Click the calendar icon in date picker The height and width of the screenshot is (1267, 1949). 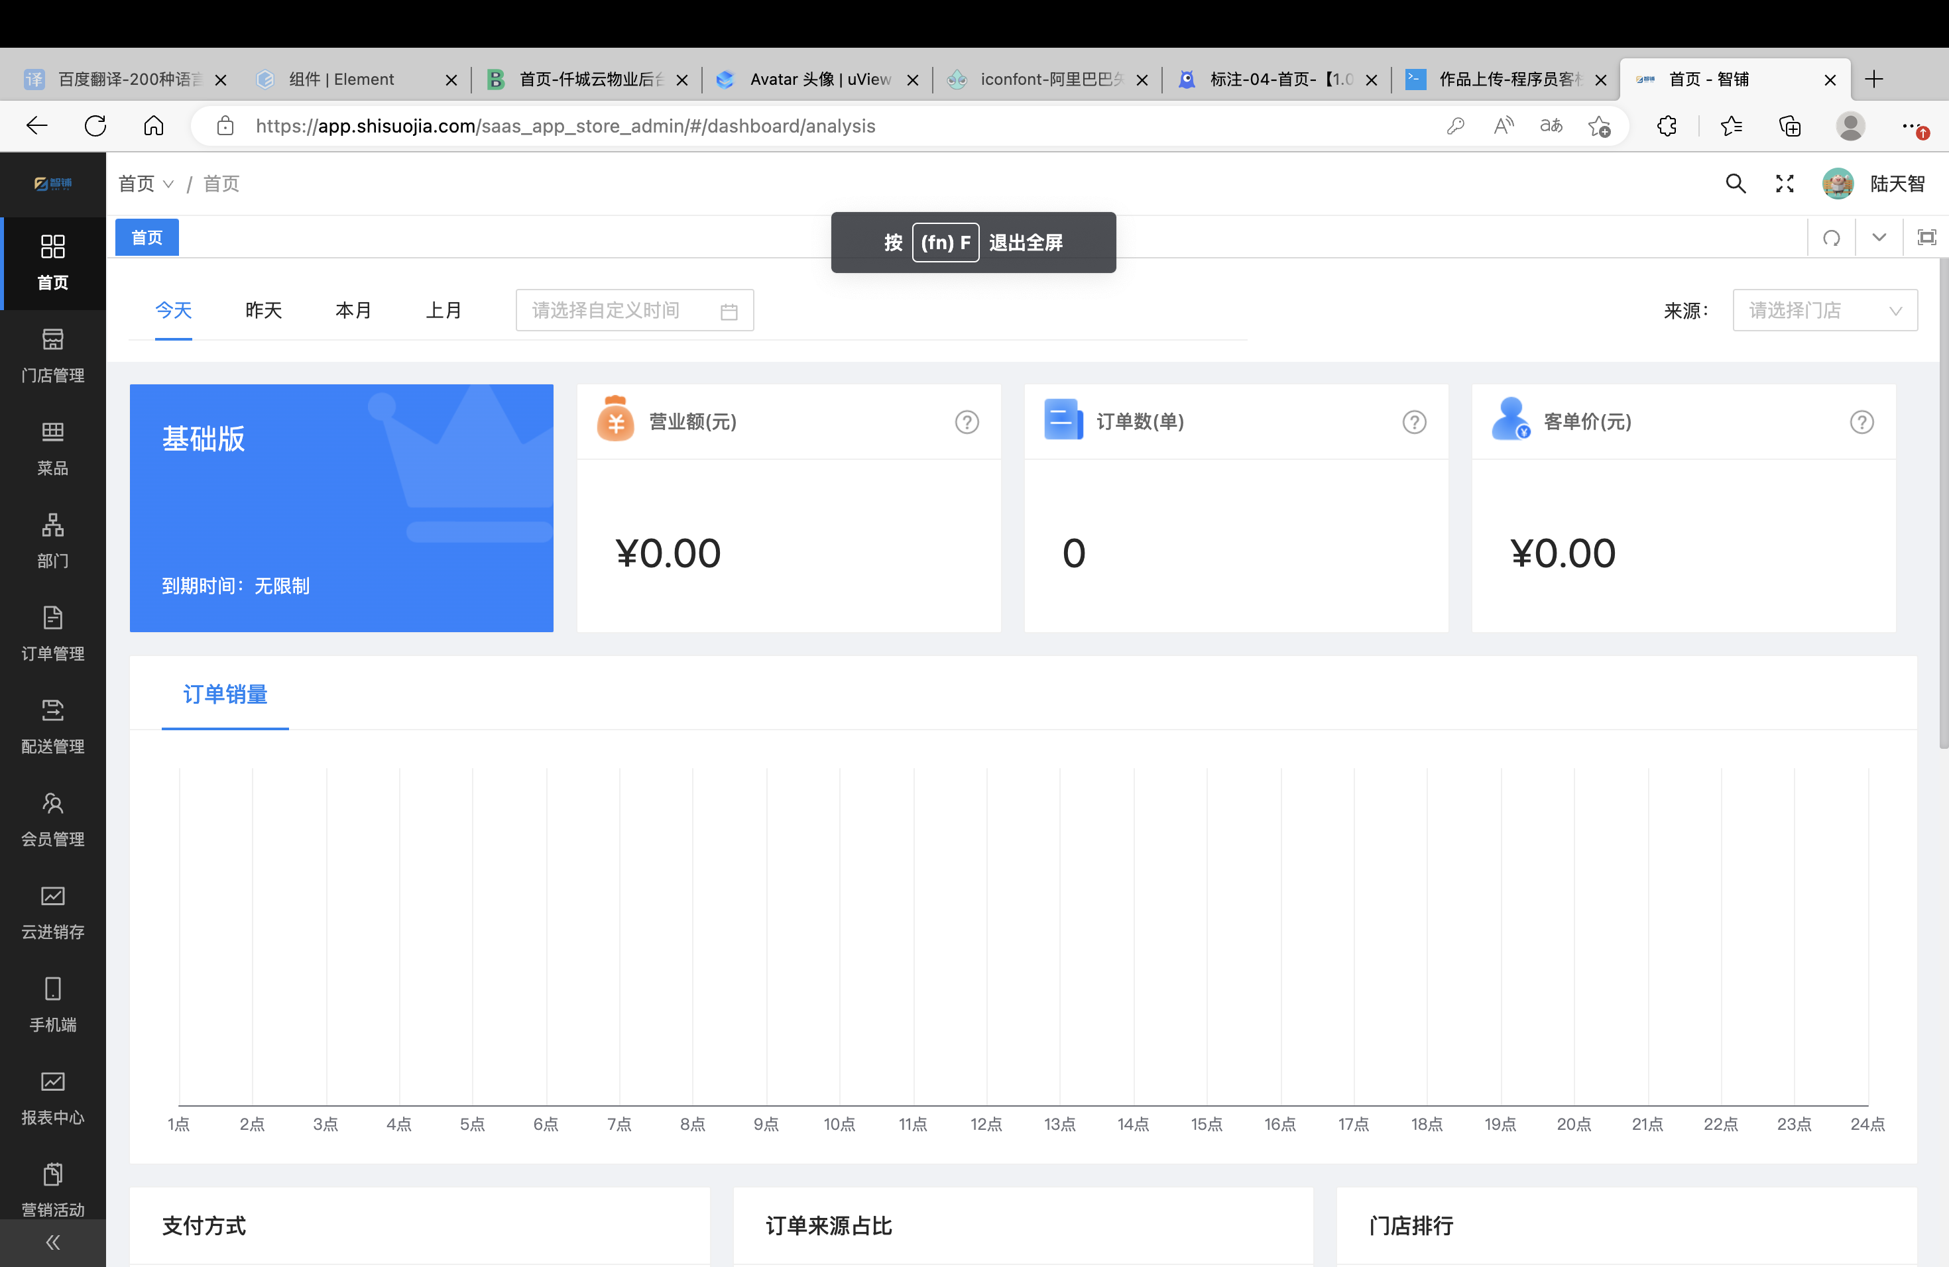click(x=729, y=311)
